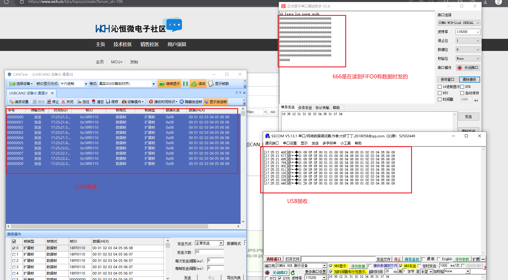Image resolution: width=508 pixels, height=280 pixels.
Task: Toggle 16进制显示 checkbox
Action: (440, 87)
